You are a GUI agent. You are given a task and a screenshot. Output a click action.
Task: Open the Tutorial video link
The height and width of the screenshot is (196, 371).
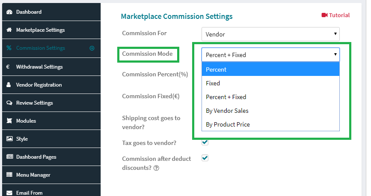click(335, 15)
